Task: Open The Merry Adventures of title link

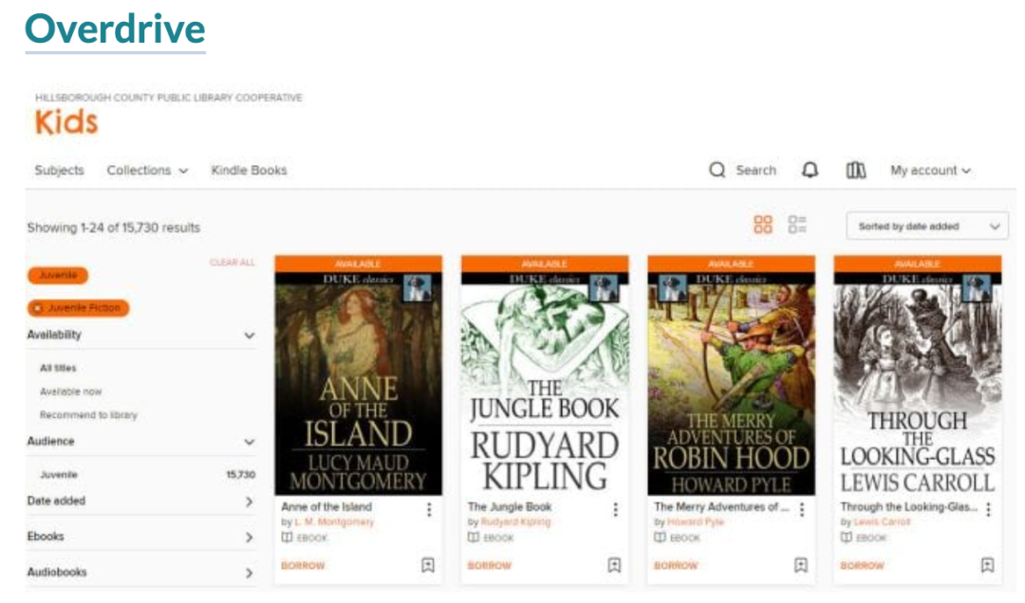Action: 721,507
